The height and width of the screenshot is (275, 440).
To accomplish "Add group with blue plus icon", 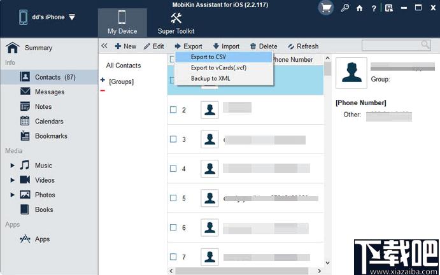I will click(103, 80).
